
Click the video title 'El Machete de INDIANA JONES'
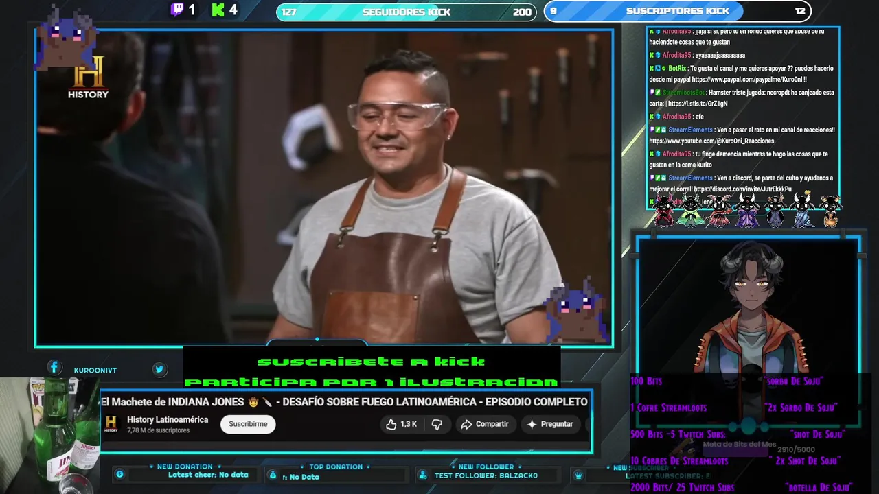click(344, 401)
